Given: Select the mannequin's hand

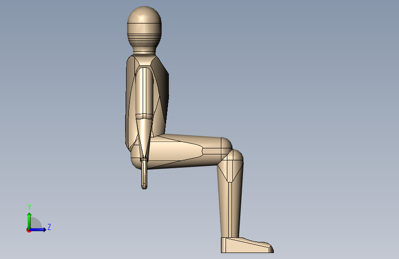Looking at the screenshot, I should point(145,174).
